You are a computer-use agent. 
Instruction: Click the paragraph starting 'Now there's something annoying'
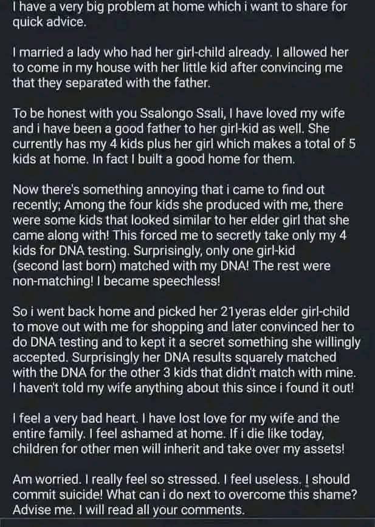(181, 235)
